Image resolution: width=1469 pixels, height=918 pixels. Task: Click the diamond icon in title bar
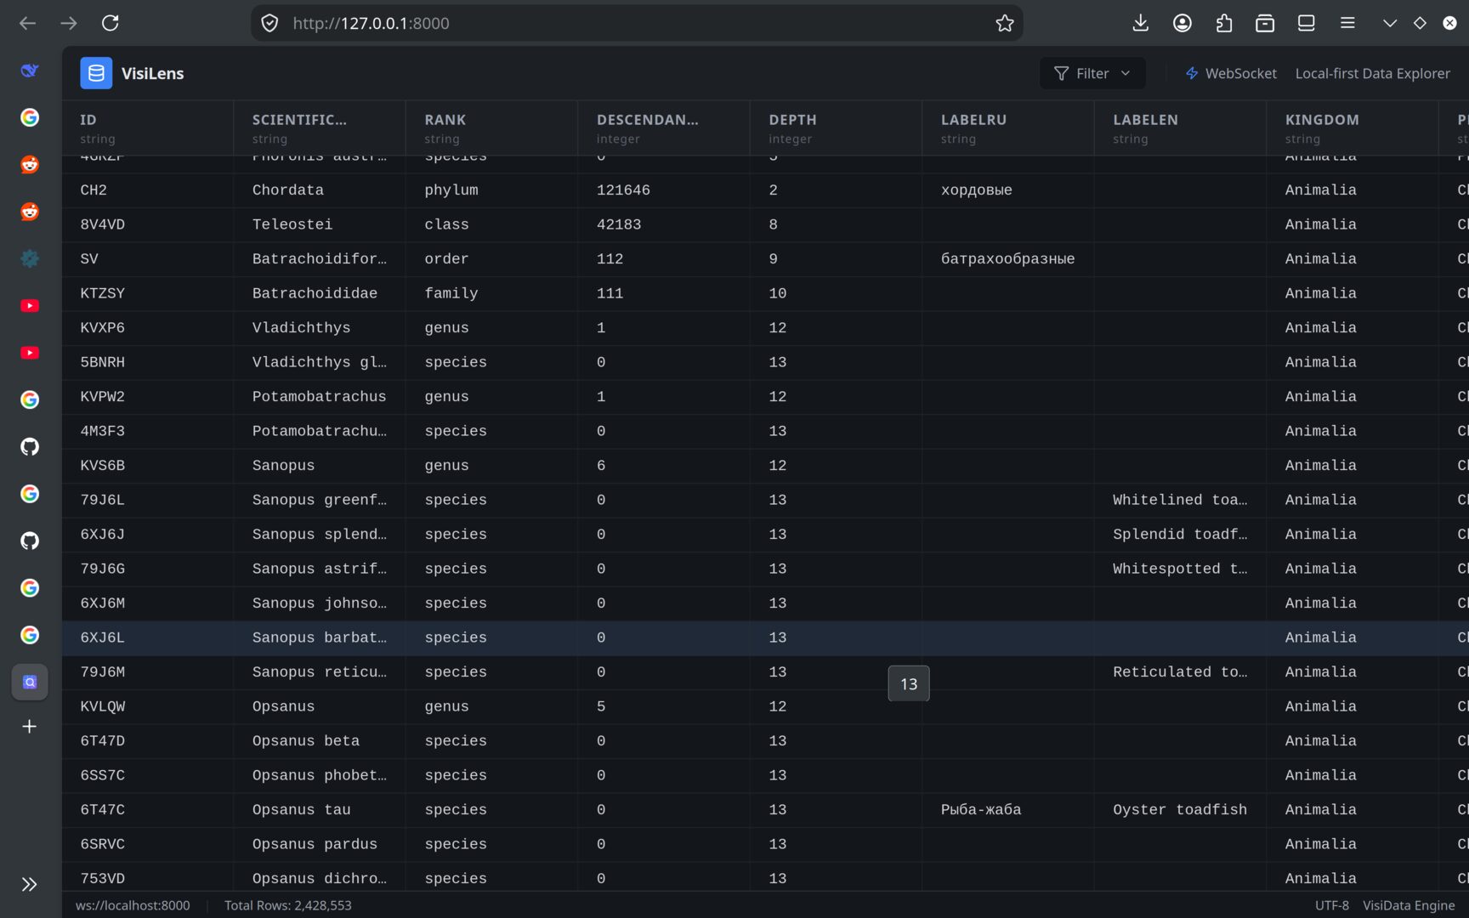(x=1420, y=23)
